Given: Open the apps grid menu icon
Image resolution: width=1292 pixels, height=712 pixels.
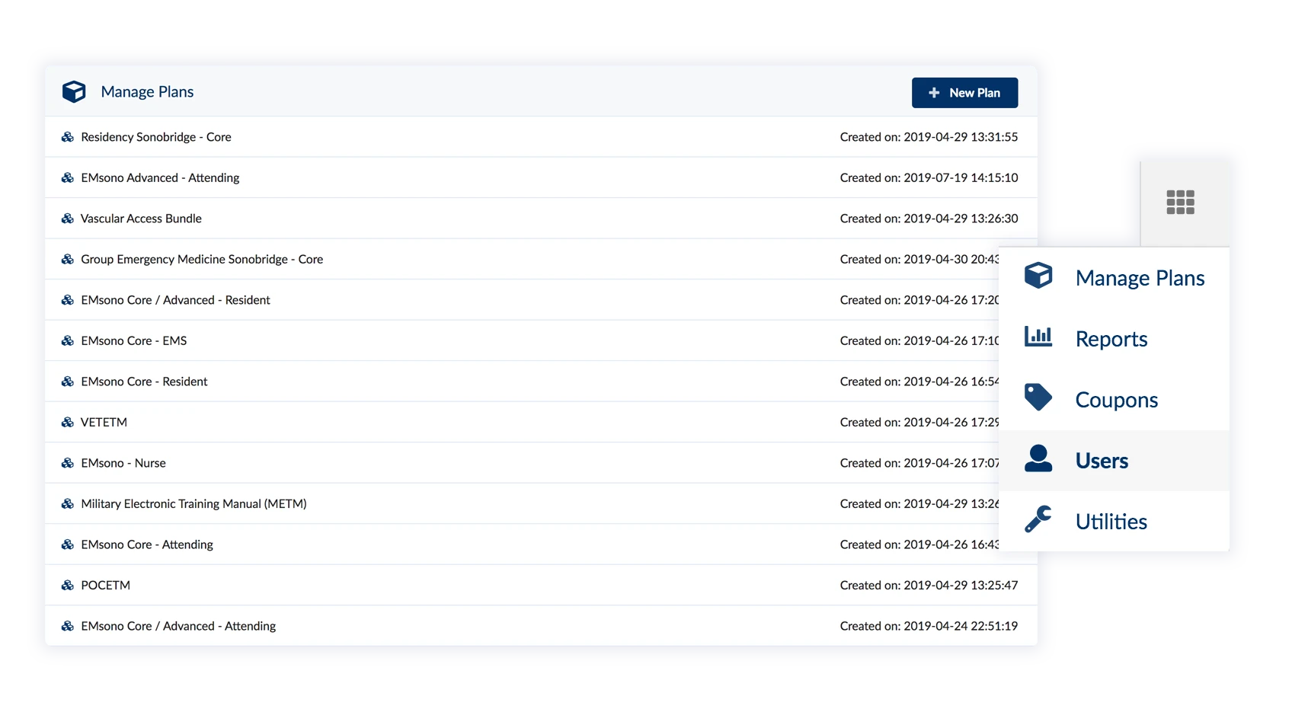Looking at the screenshot, I should click(x=1180, y=203).
